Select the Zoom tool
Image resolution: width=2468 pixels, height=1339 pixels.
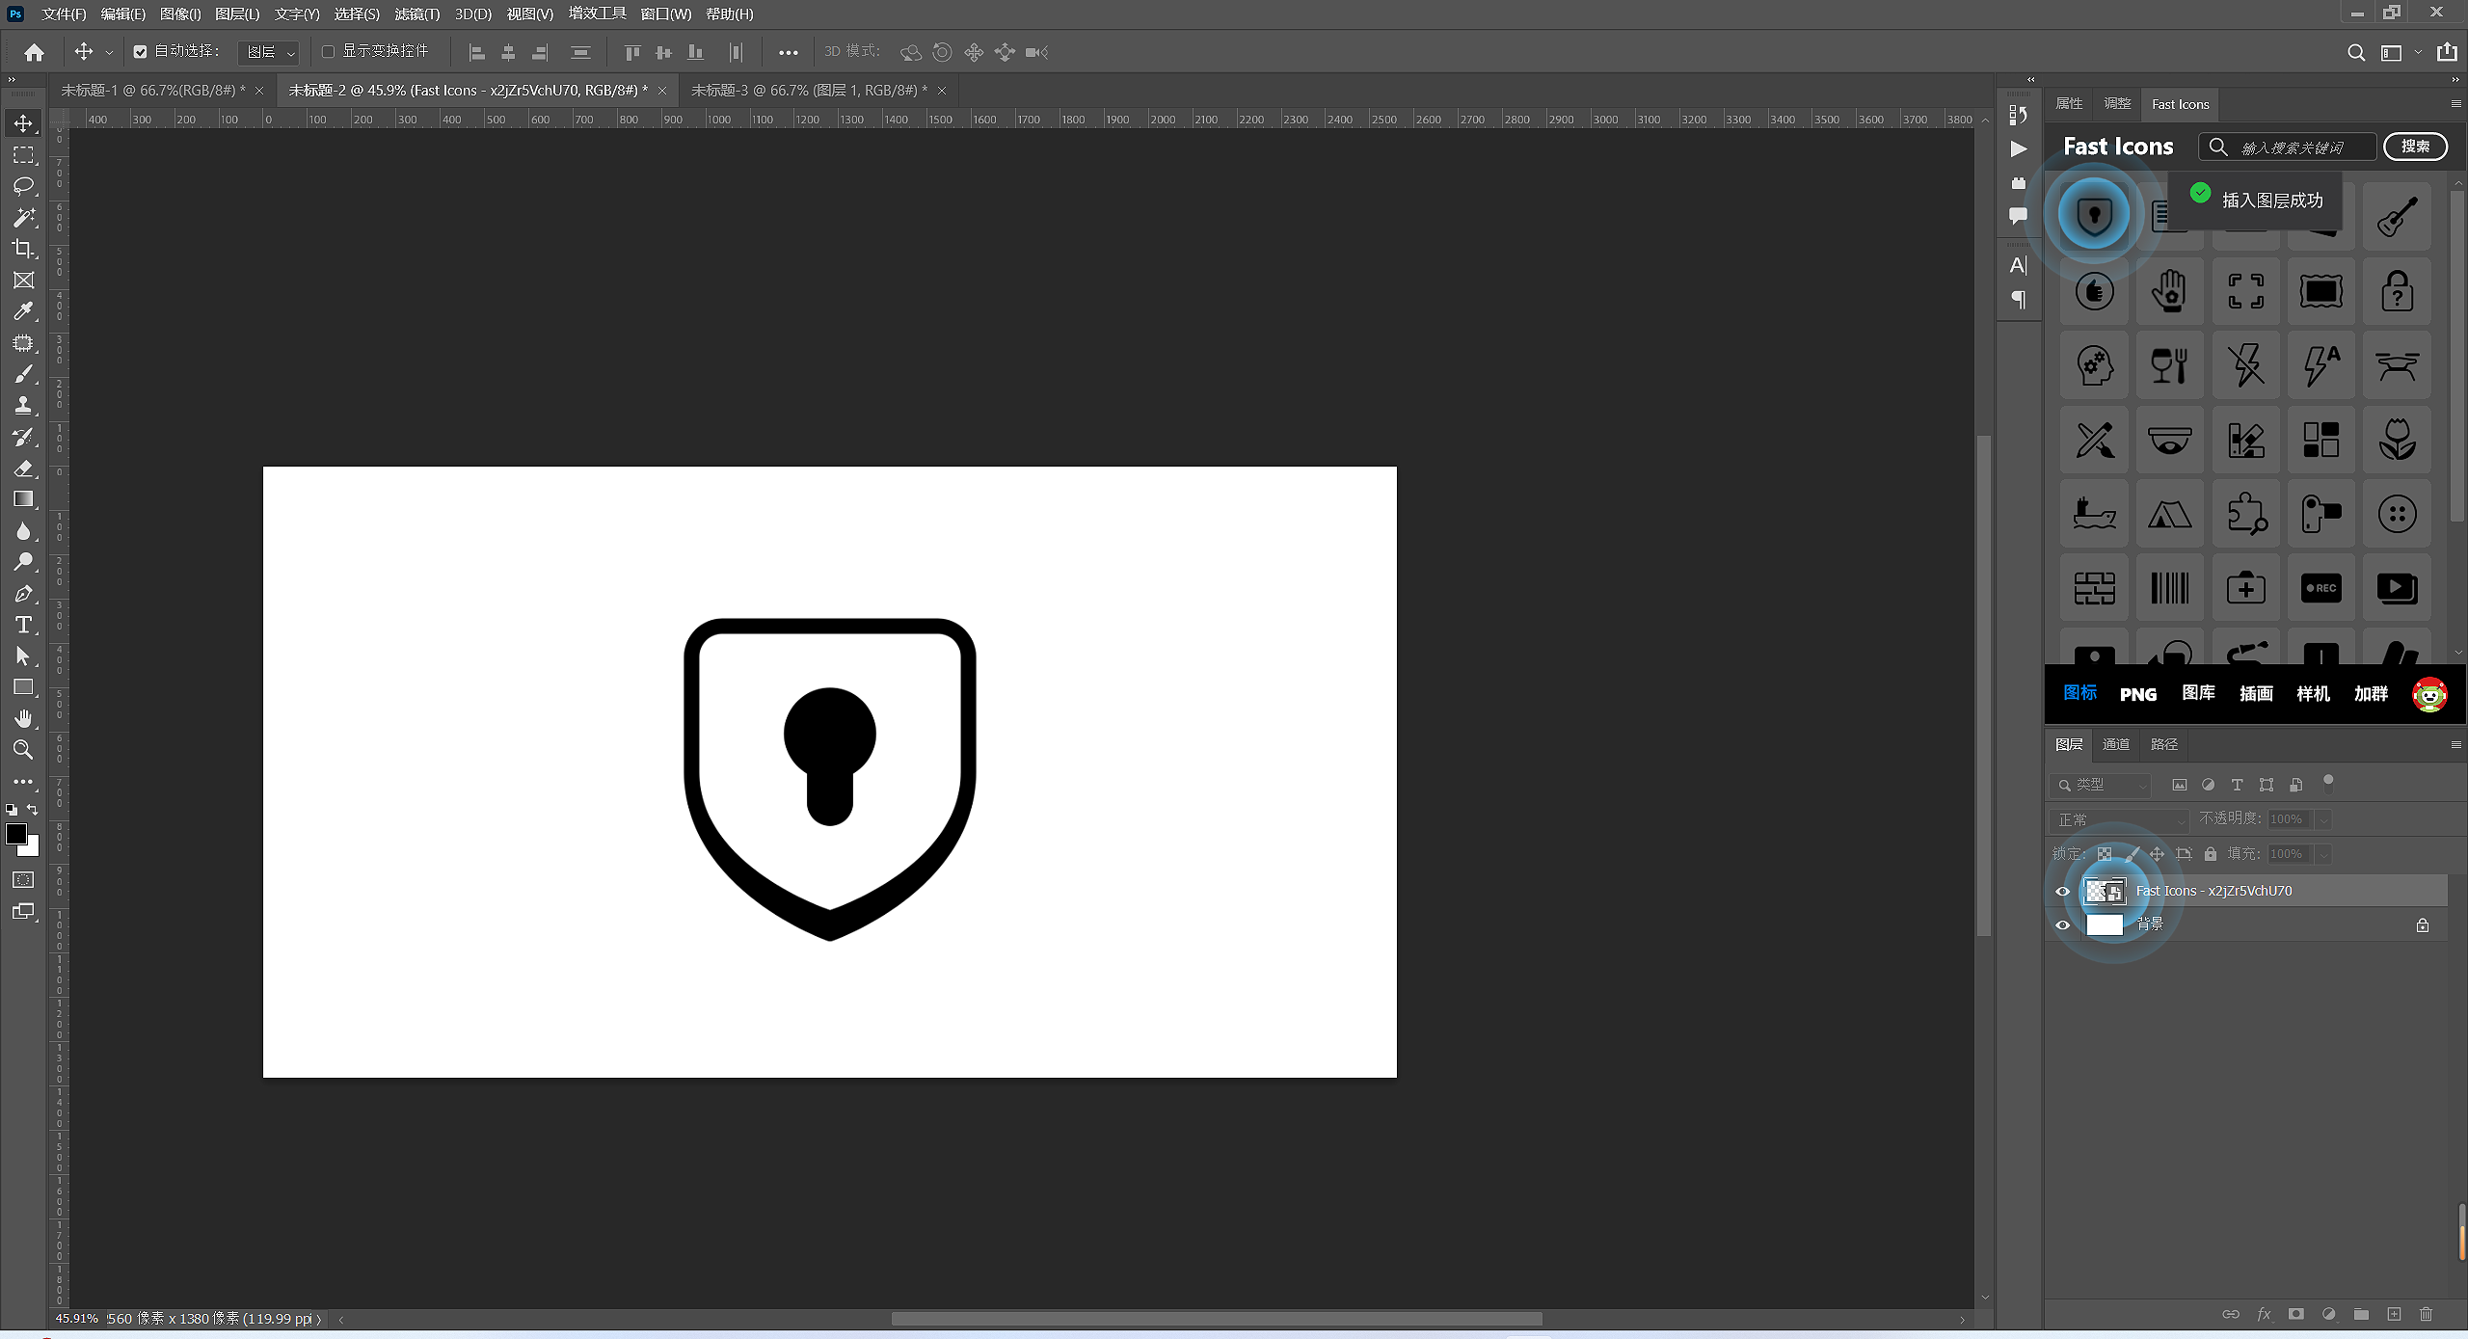(x=24, y=750)
